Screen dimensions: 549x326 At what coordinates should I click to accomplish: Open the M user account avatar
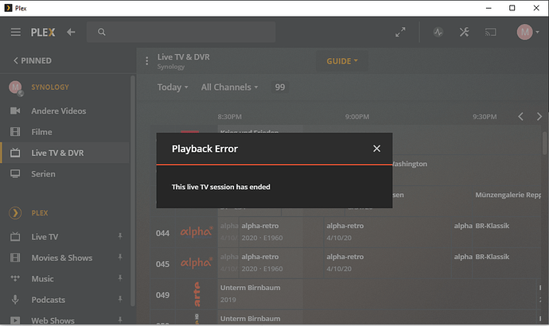(524, 32)
